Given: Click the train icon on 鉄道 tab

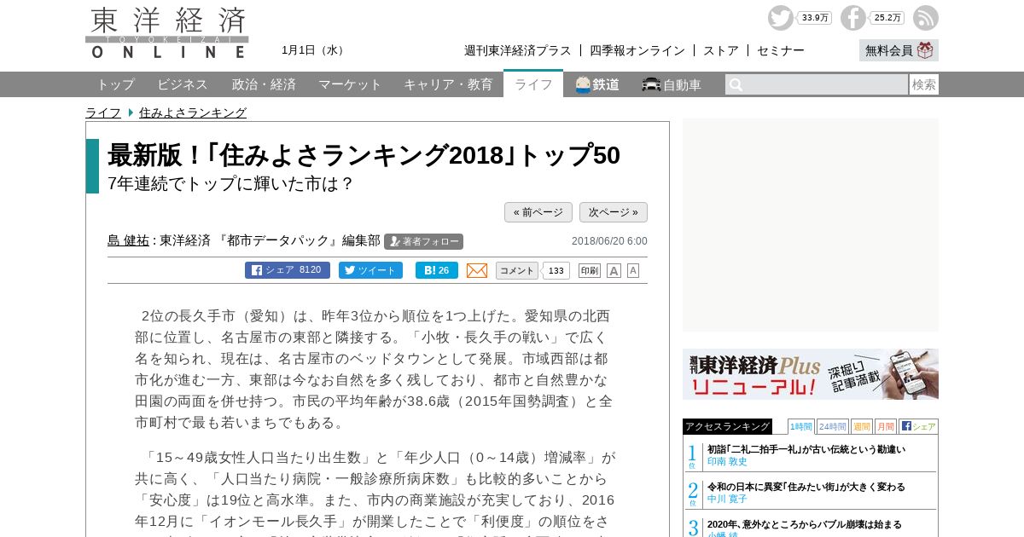Looking at the screenshot, I should click(583, 84).
